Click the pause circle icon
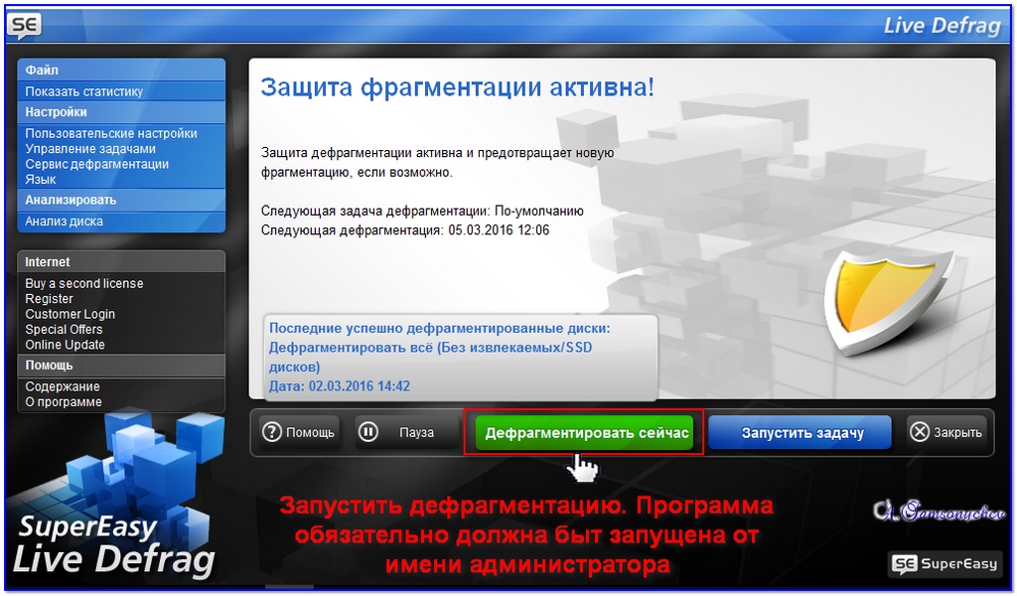 [368, 432]
